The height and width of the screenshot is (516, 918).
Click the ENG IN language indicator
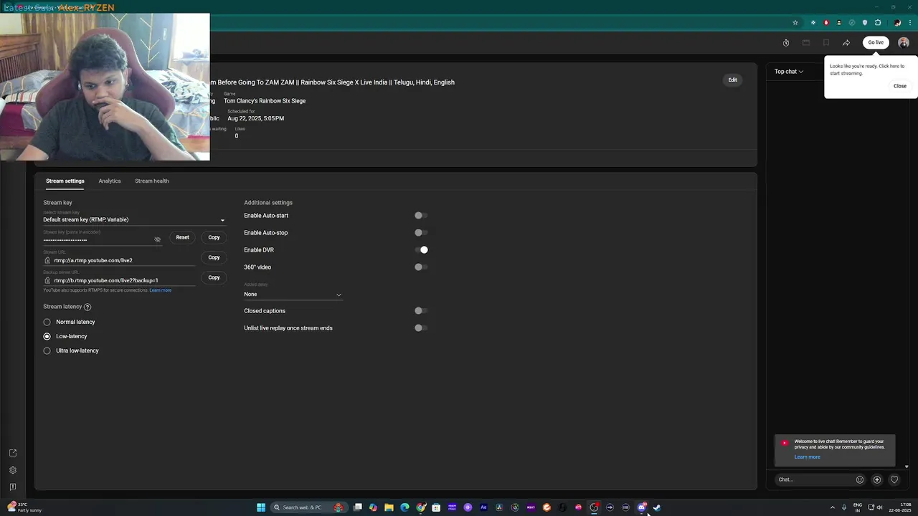(858, 507)
